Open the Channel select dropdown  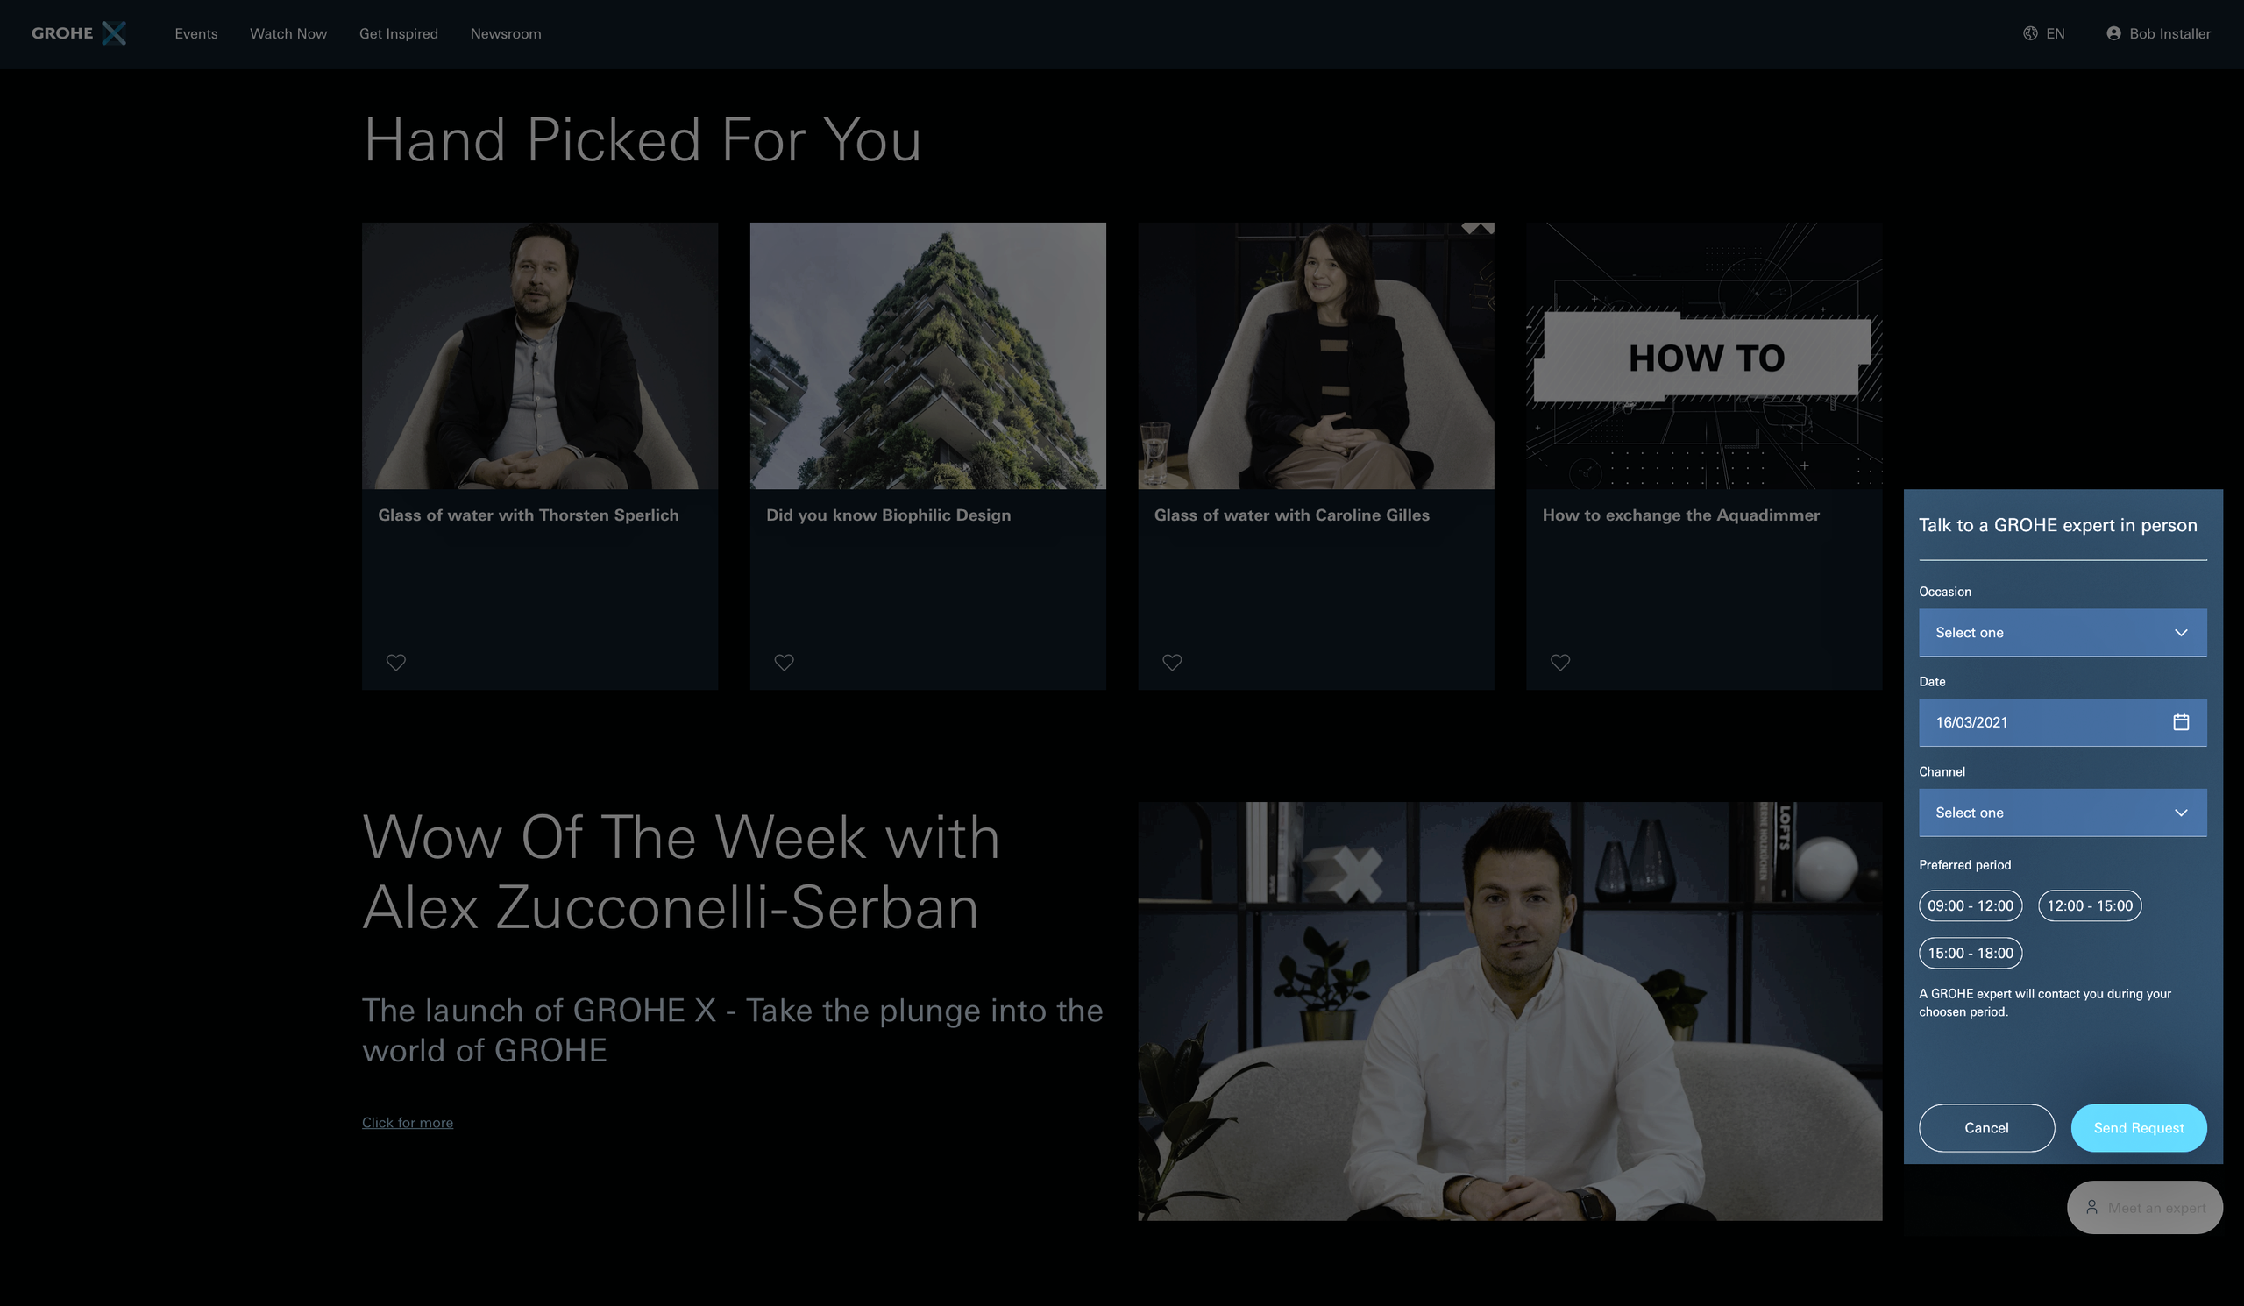pos(2063,812)
